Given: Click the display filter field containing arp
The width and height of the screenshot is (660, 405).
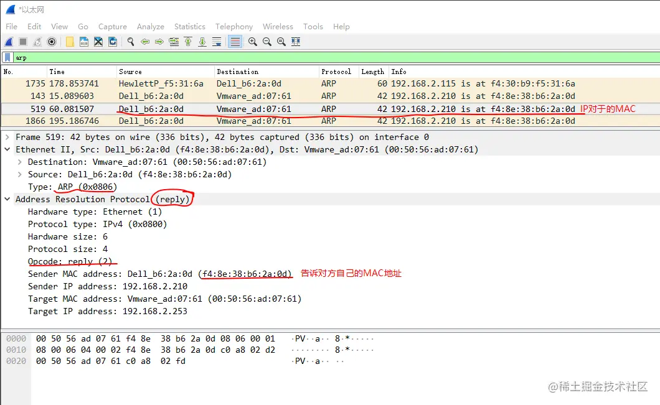Looking at the screenshot, I should [x=337, y=58].
